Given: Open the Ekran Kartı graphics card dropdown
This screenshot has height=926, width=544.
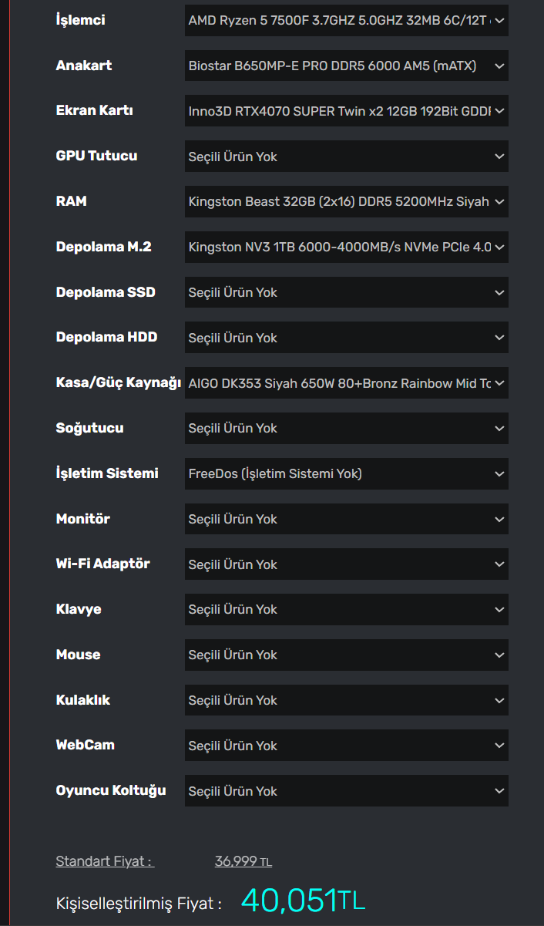Looking at the screenshot, I should point(346,111).
